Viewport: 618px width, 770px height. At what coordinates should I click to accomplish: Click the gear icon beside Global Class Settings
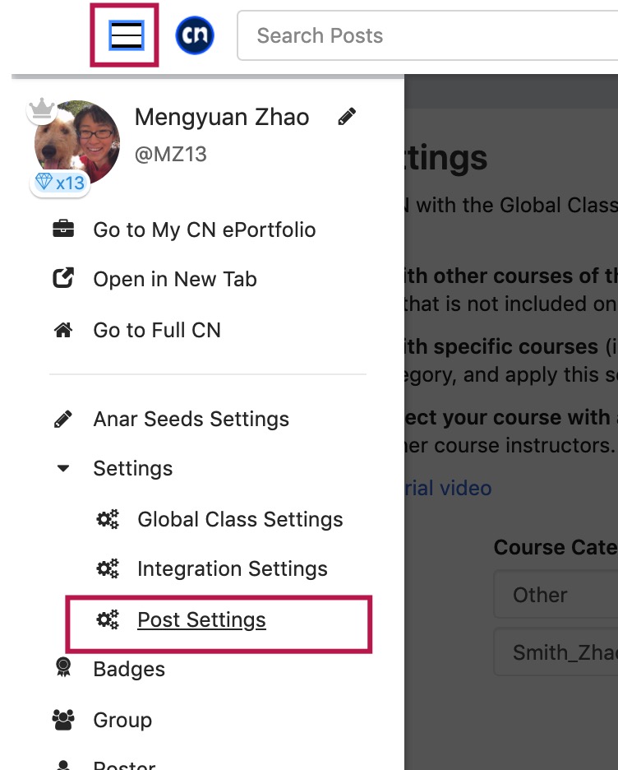click(108, 519)
